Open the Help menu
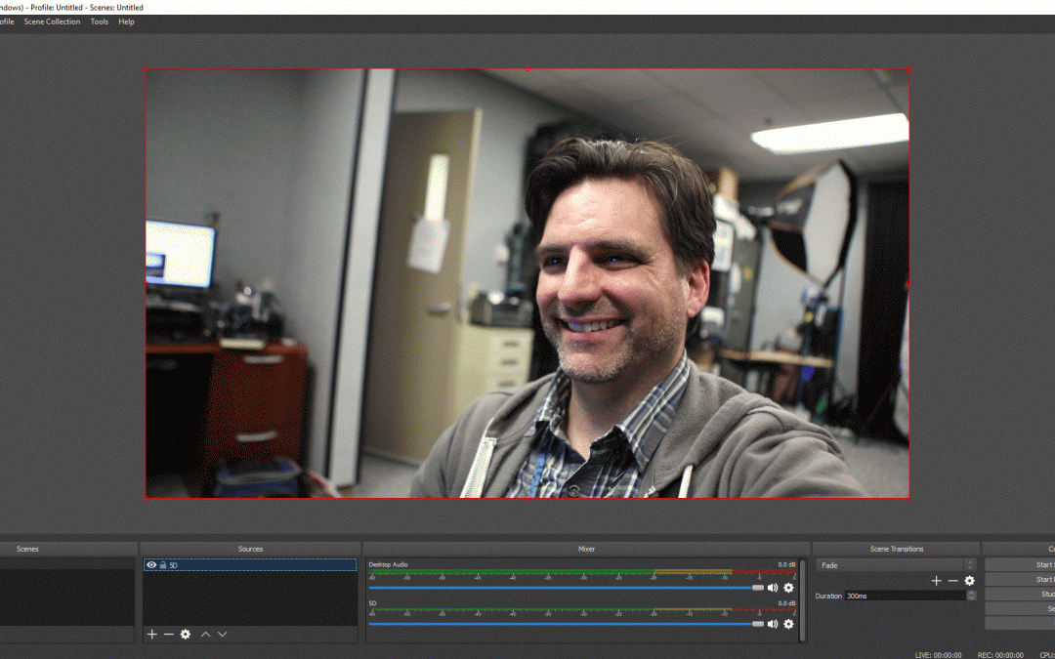 coord(126,21)
